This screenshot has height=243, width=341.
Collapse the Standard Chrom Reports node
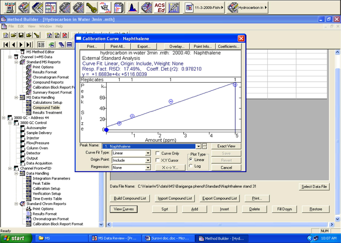(16, 204)
